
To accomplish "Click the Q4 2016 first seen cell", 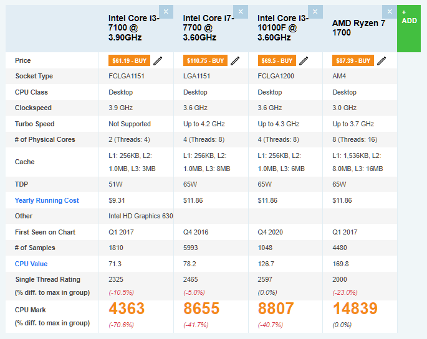I will coord(196,232).
